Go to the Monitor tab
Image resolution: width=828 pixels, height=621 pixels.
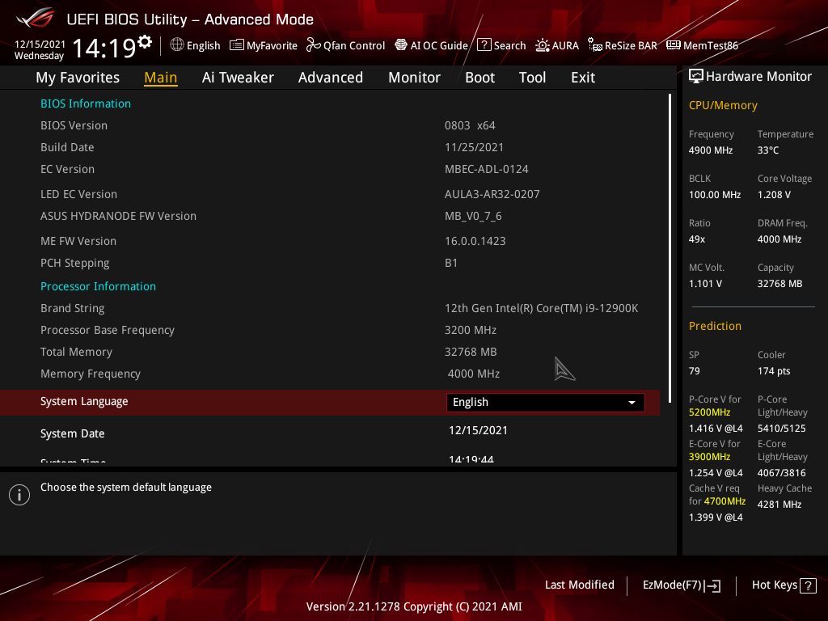[414, 77]
